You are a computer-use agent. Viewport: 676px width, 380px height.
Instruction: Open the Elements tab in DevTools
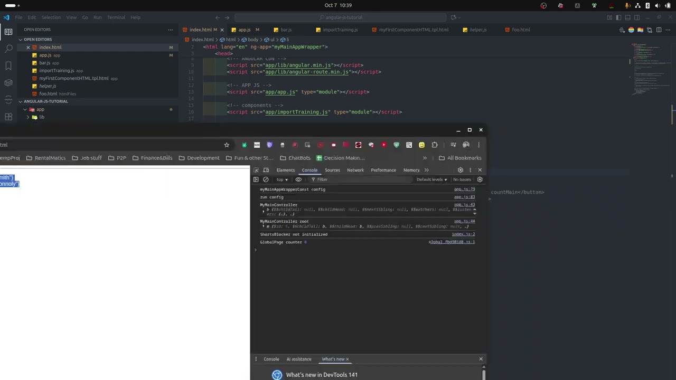click(x=285, y=170)
